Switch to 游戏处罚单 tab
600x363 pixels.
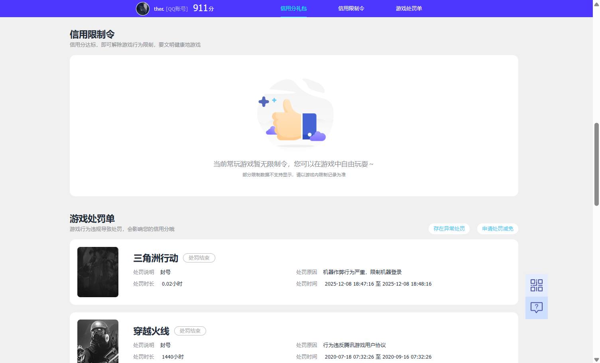point(409,8)
